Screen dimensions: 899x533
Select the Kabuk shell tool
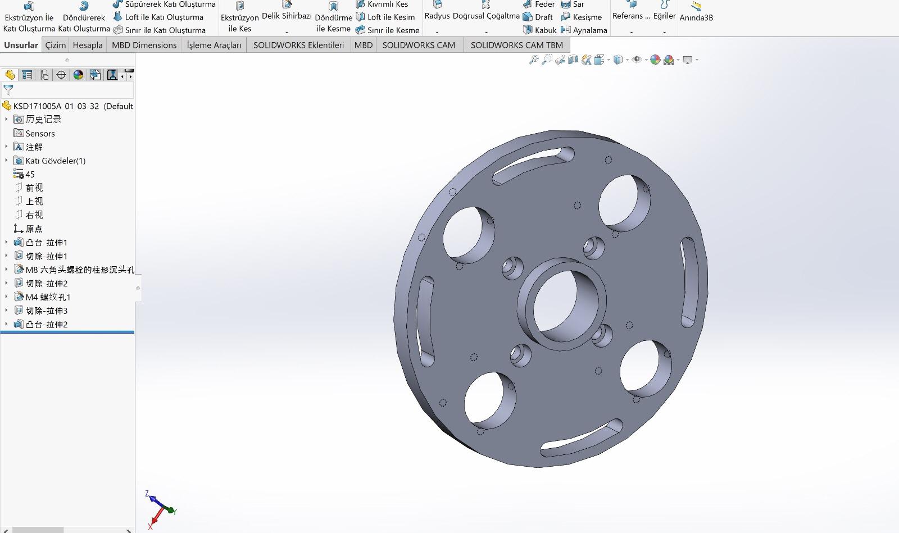click(539, 30)
